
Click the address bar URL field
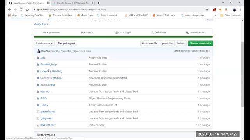click(x=118, y=9)
